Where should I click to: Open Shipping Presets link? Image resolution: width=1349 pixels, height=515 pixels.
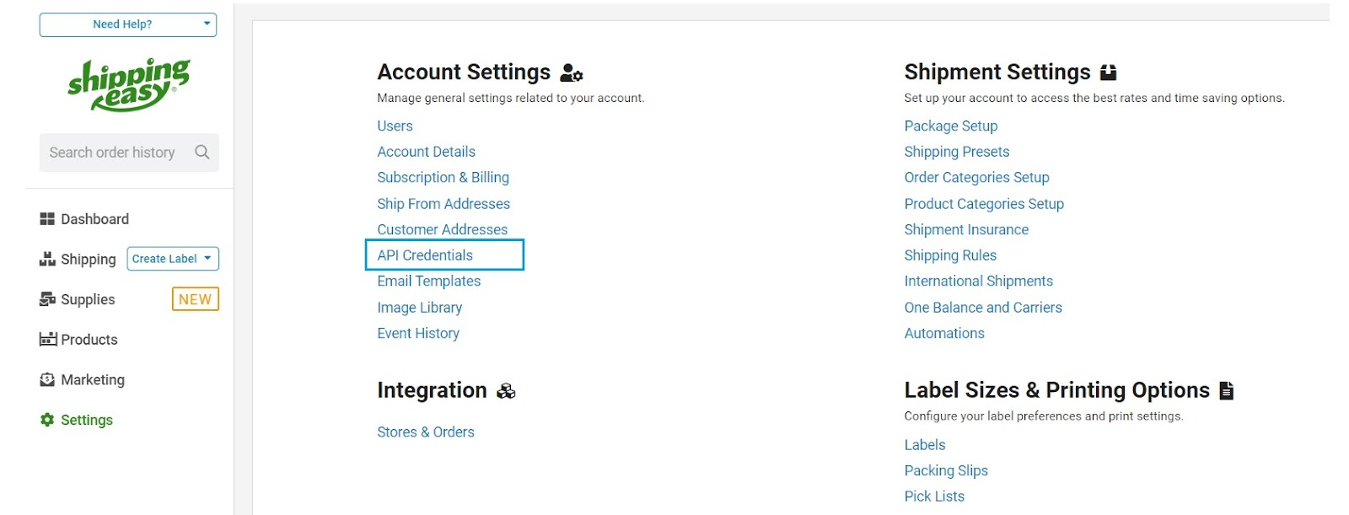(956, 152)
